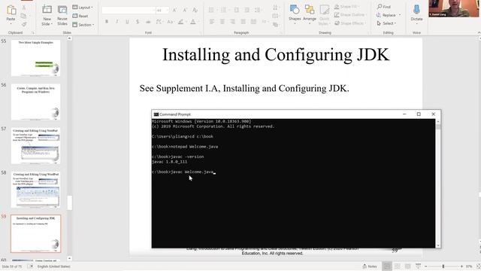Screen dimensions: 481x271
Task: Open the Shape Outline dropdown
Action: click(x=350, y=15)
